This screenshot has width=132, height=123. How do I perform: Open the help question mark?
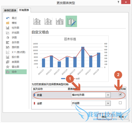(x=118, y=2)
